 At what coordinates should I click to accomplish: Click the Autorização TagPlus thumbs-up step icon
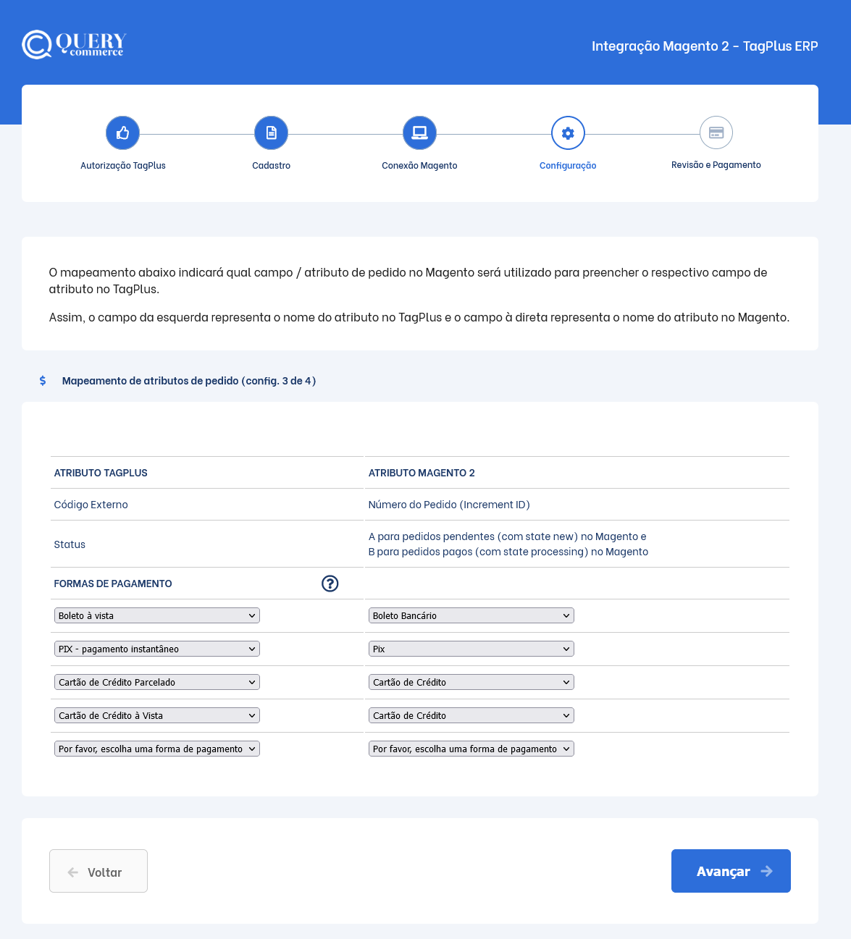tap(123, 133)
